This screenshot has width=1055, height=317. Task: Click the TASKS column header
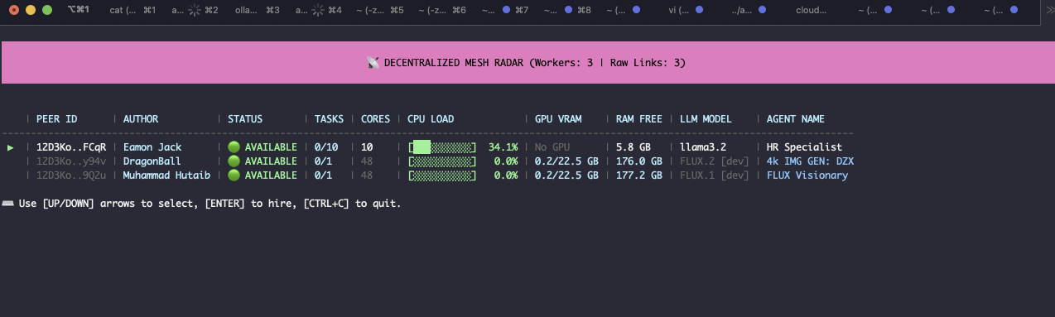pos(329,119)
